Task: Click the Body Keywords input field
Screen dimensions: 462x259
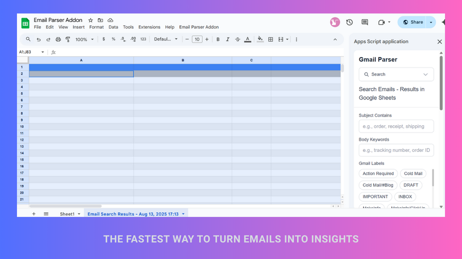Action: (x=396, y=150)
